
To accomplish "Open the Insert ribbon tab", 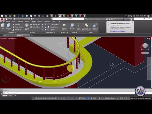I will (x=14, y=22).
